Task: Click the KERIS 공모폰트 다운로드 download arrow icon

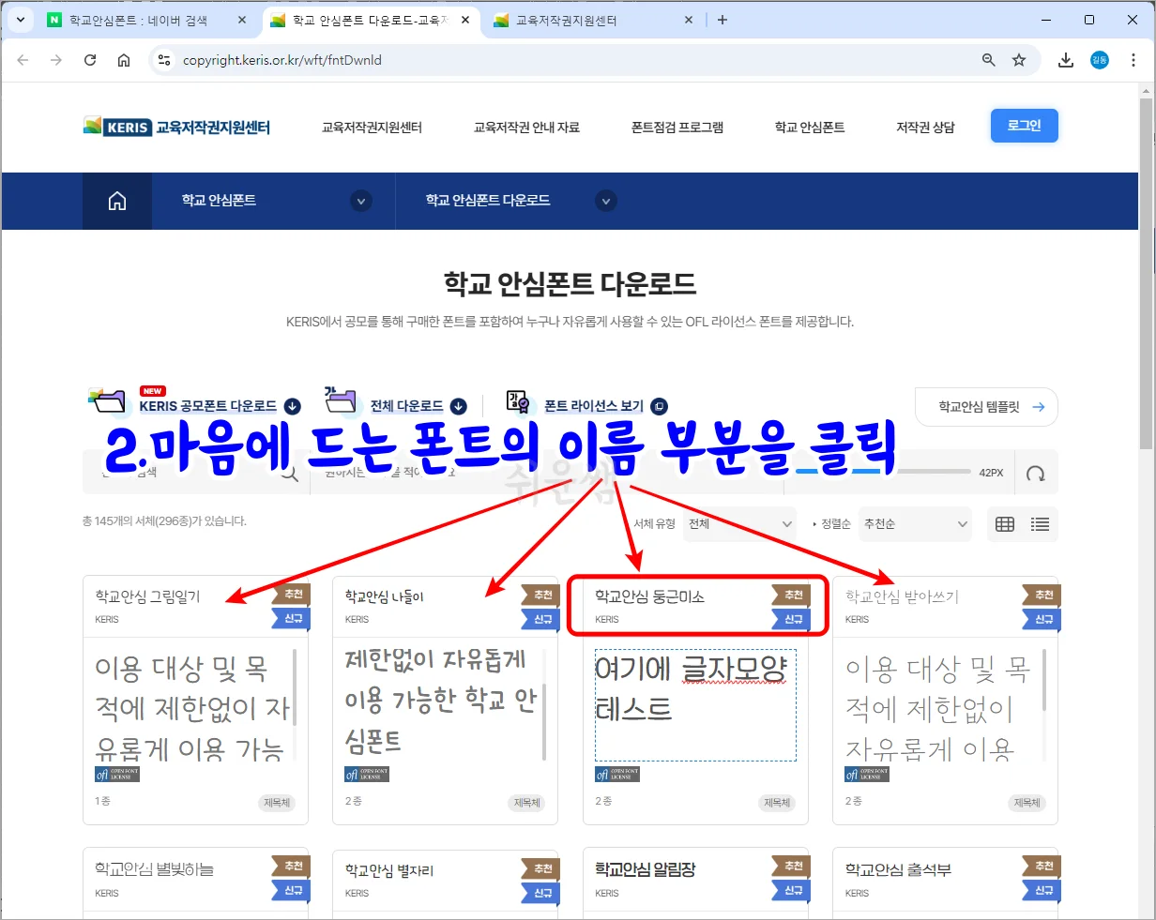Action: point(291,406)
